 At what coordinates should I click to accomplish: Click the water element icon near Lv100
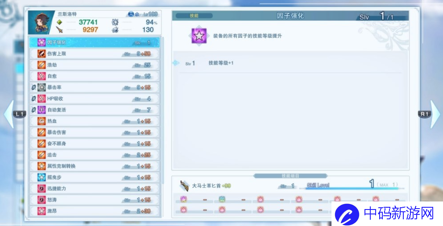click(131, 14)
